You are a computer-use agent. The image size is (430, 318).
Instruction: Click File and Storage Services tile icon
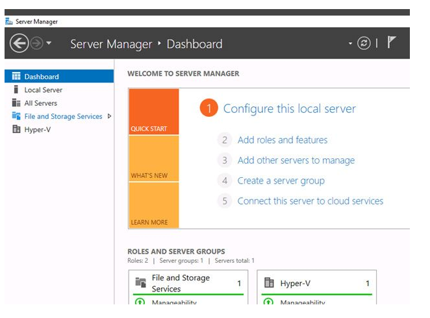(x=141, y=282)
